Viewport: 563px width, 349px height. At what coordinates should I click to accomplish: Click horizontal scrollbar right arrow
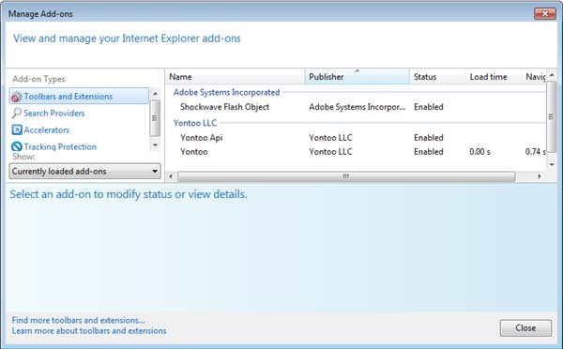click(540, 176)
